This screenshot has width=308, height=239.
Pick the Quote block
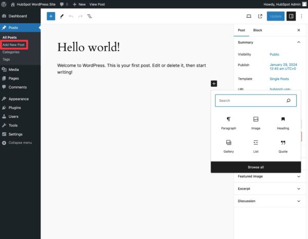click(x=283, y=142)
